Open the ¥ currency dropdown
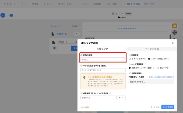The height and width of the screenshot is (113, 183). coord(122,98)
